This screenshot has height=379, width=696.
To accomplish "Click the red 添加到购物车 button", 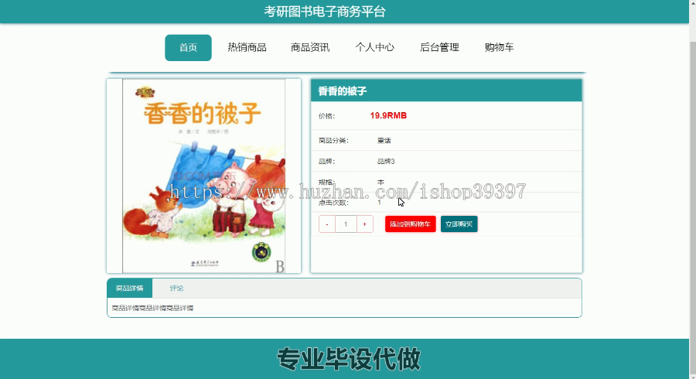I will (410, 224).
